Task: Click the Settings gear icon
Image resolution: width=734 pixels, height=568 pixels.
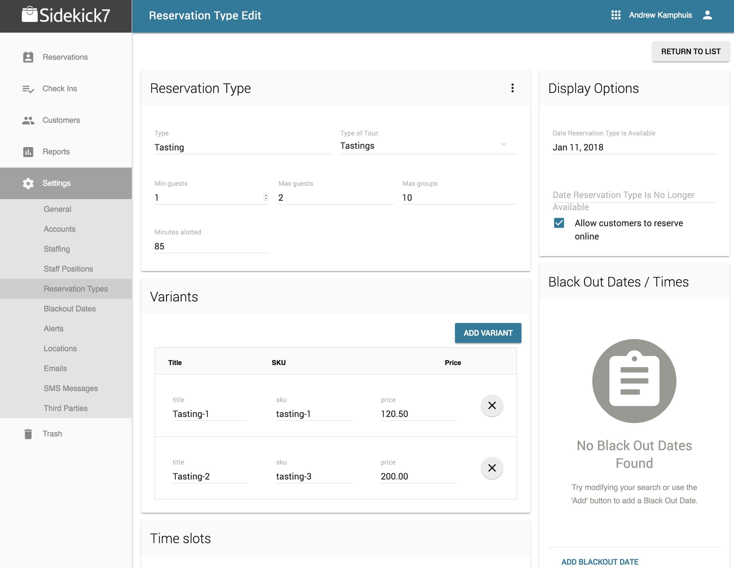Action: coord(28,183)
